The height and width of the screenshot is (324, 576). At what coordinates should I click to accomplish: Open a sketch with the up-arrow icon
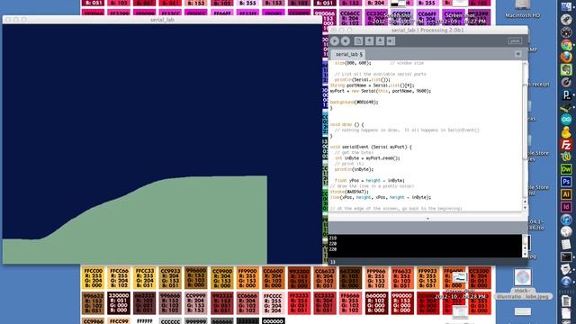(x=369, y=41)
